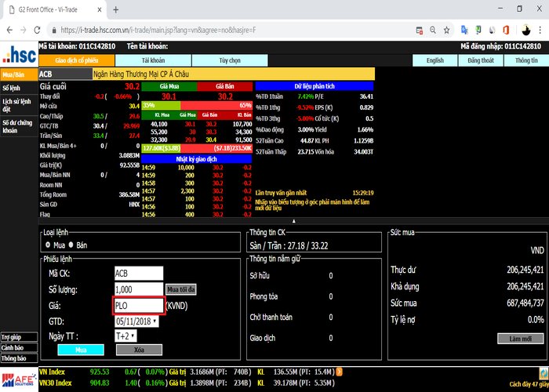Click the padlock site security icon
549x392 pixels.
click(54, 31)
